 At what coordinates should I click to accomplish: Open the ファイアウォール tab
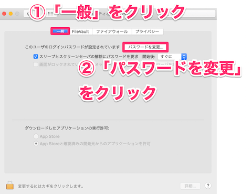click(x=112, y=31)
